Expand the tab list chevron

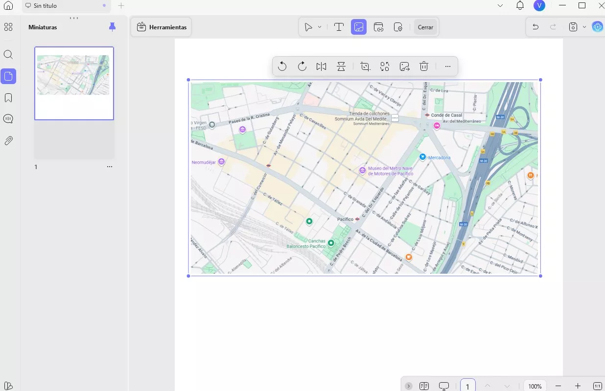click(500, 6)
